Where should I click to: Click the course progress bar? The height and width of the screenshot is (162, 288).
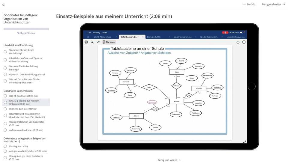pyautogui.click(x=26, y=29)
